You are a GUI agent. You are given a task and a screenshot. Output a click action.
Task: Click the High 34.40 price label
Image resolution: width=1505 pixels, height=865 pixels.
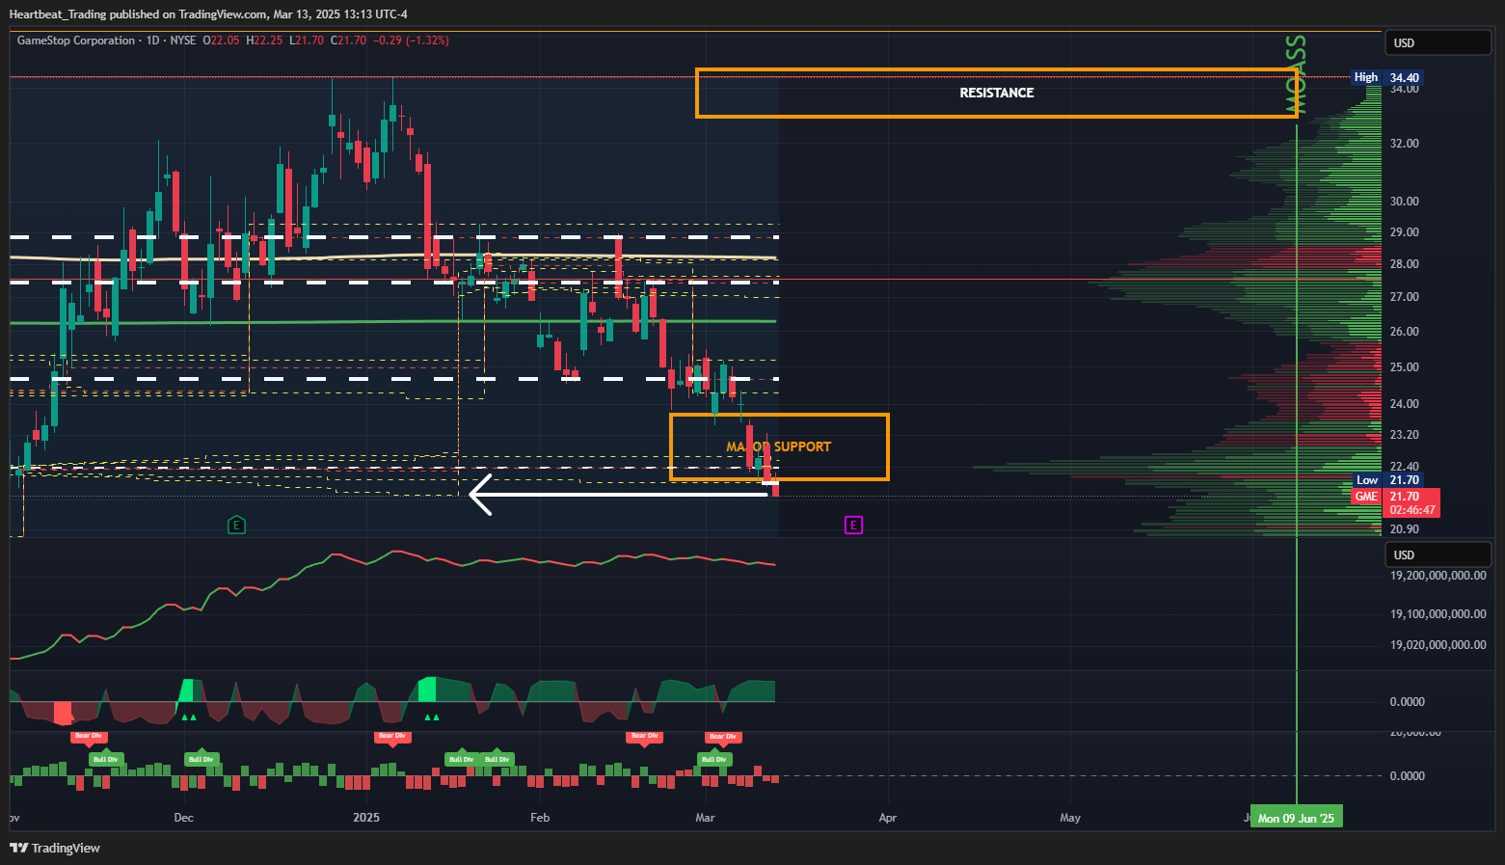[x=1386, y=77]
